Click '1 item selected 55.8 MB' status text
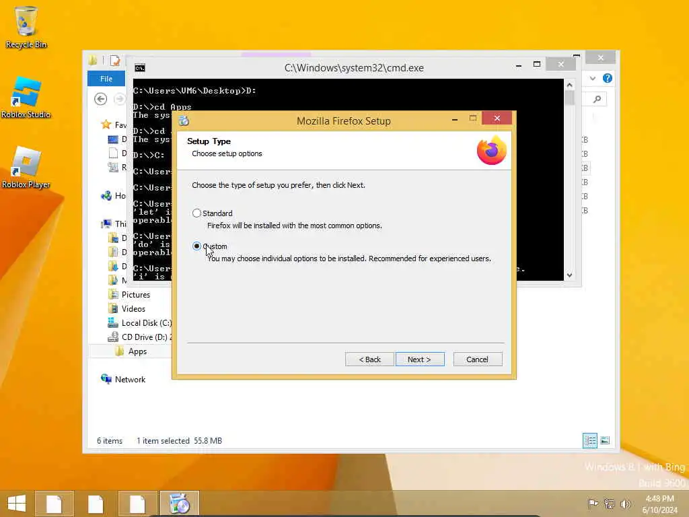Screen dimensions: 689x517 tap(179, 440)
